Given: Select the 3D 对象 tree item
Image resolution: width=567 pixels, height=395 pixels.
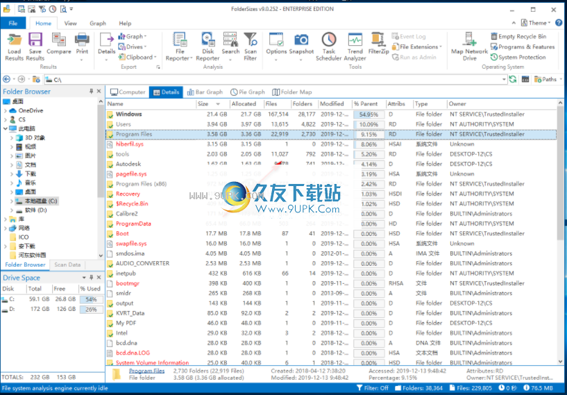Looking at the screenshot, I should [x=31, y=138].
